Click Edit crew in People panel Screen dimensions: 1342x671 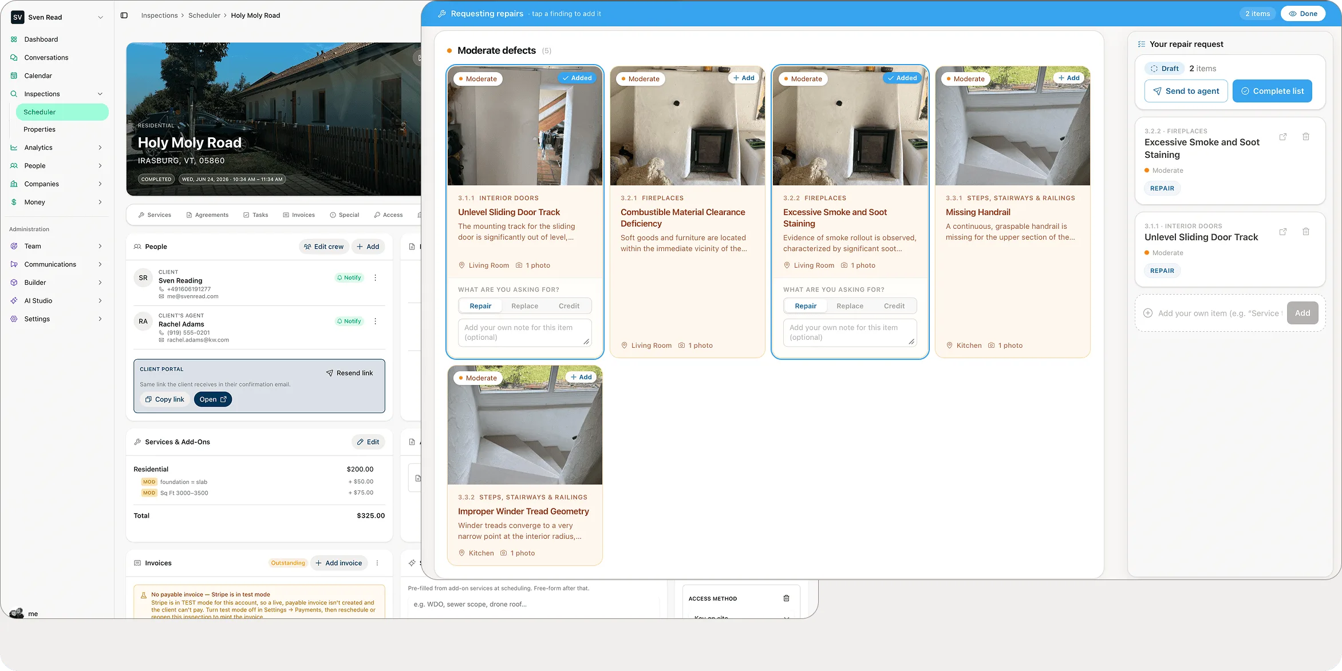(324, 247)
